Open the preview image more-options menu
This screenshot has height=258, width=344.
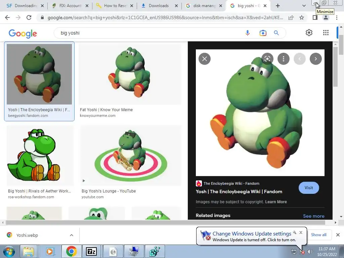(x=284, y=59)
